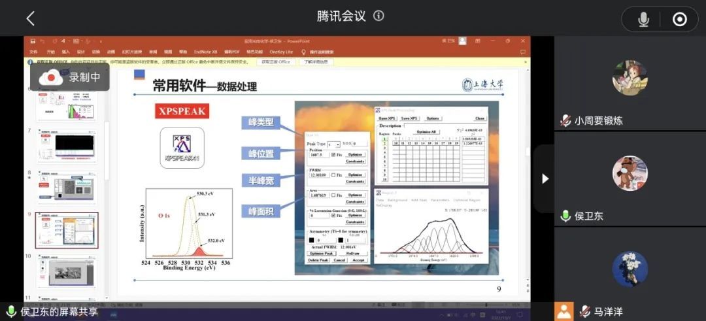Image resolution: width=706 pixels, height=321 pixels.
Task: Toggle the Area Fix checkbox
Action: coord(333,195)
